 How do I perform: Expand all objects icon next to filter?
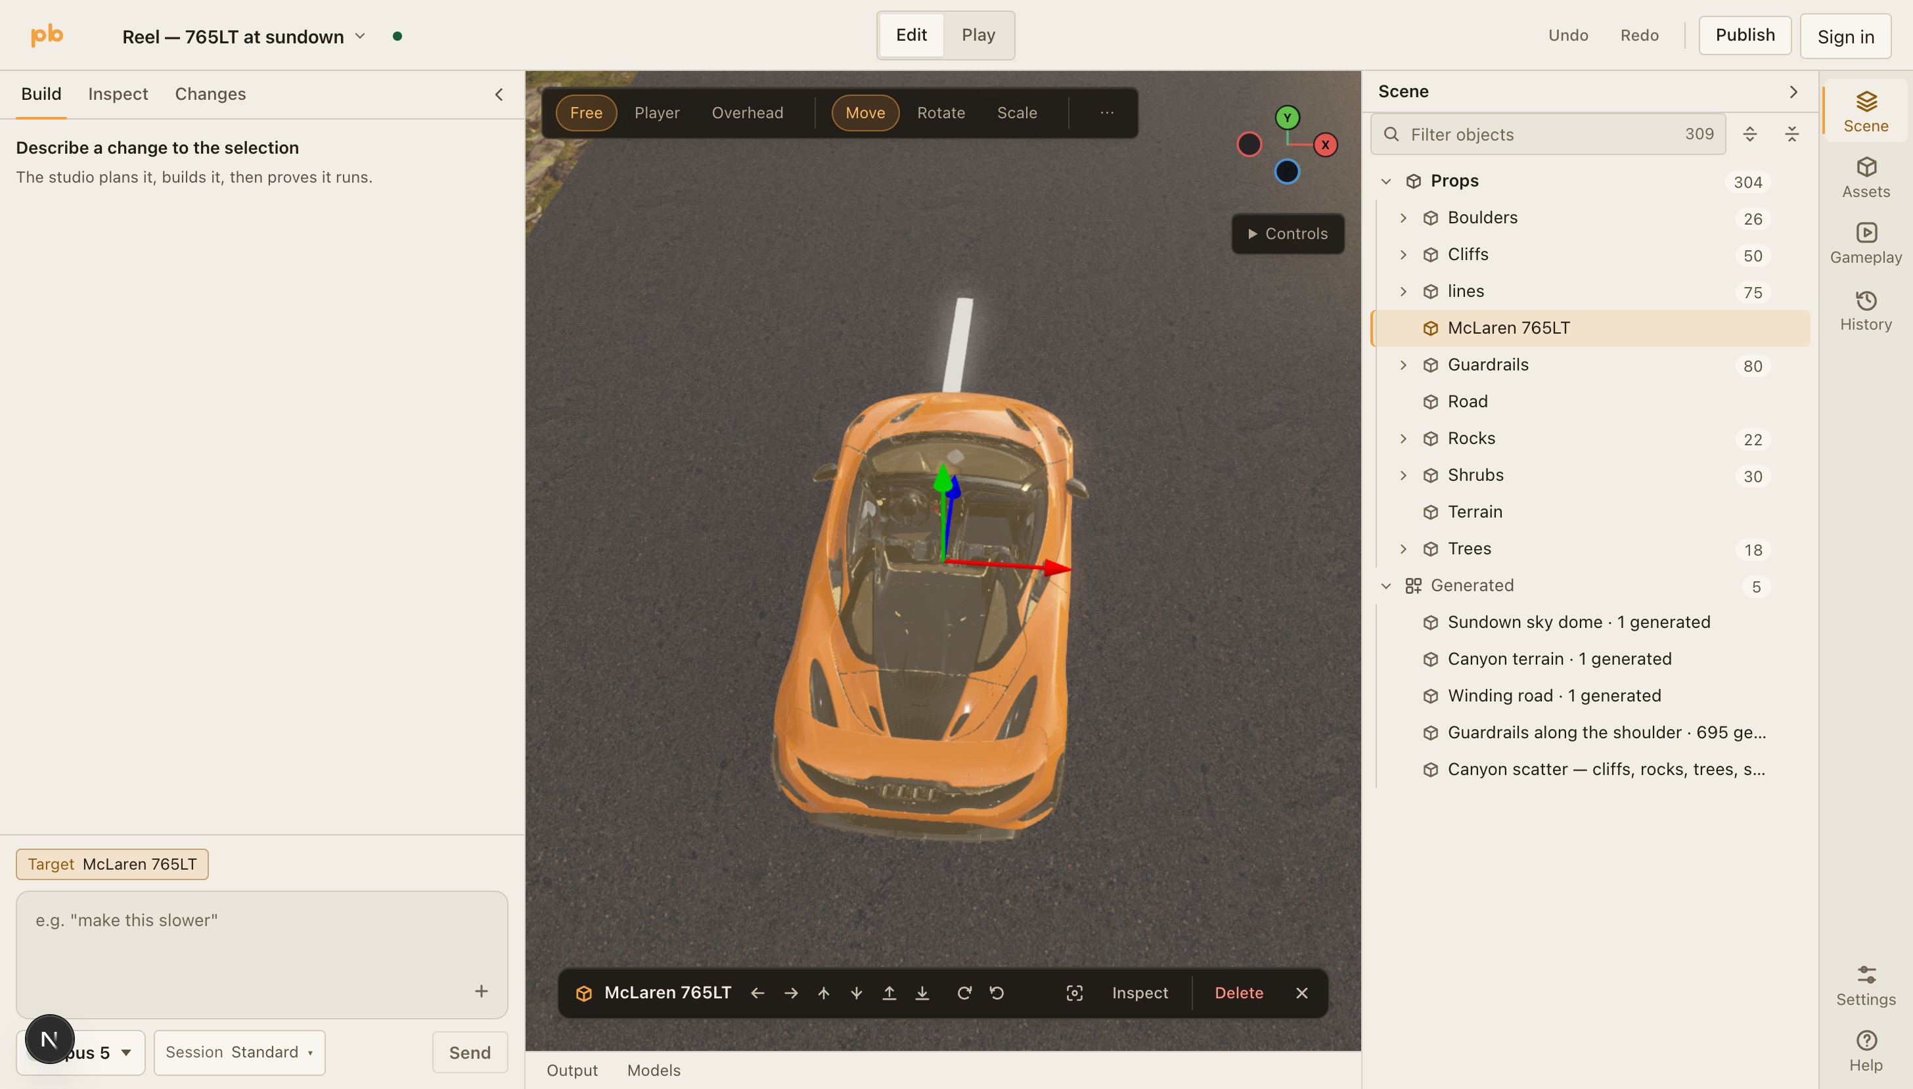pos(1749,134)
